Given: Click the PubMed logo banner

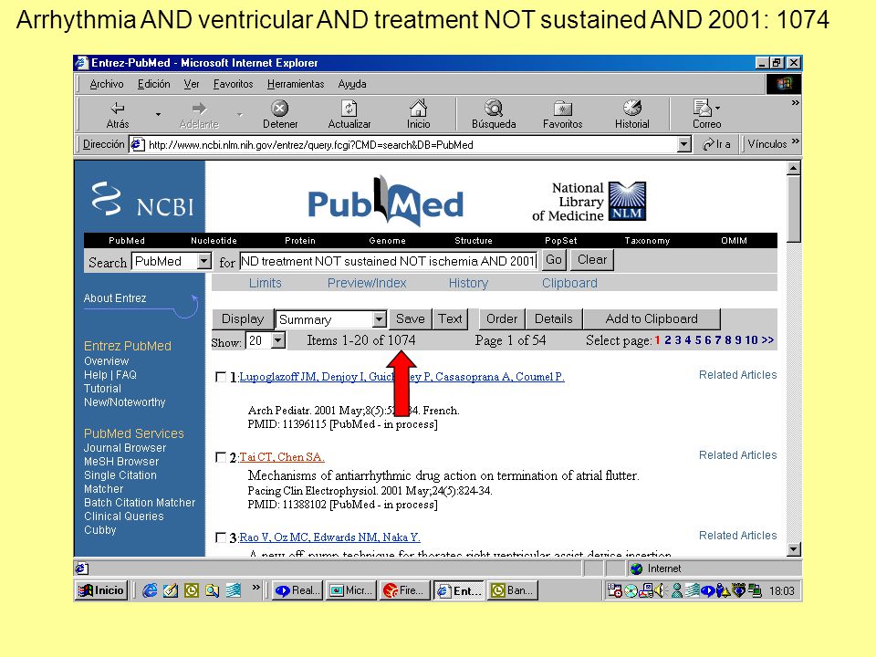Looking at the screenshot, I should click(x=385, y=202).
